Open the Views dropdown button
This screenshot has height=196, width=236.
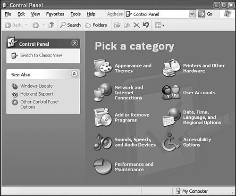click(x=160, y=25)
